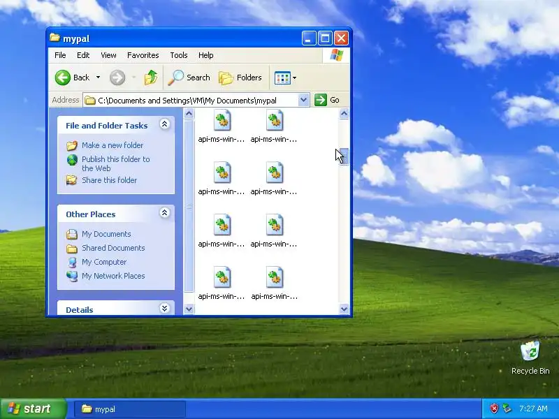Go to Shared Documents link
Image resolution: width=559 pixels, height=419 pixels.
pyautogui.click(x=113, y=248)
